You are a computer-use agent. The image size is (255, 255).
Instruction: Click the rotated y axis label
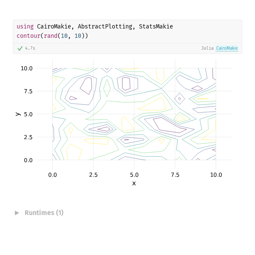[x=18, y=114]
